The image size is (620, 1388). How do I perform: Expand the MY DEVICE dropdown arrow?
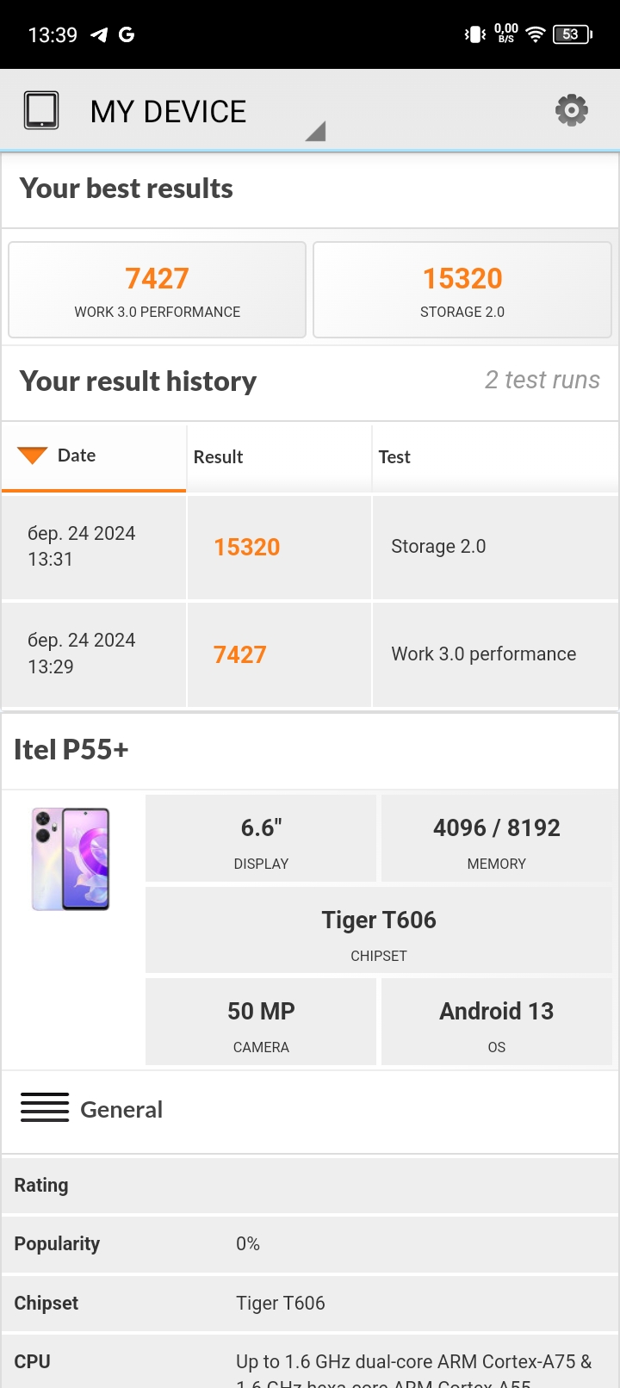point(316,131)
